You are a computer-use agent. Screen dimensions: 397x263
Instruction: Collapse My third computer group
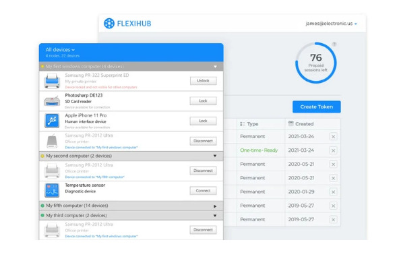click(x=215, y=216)
